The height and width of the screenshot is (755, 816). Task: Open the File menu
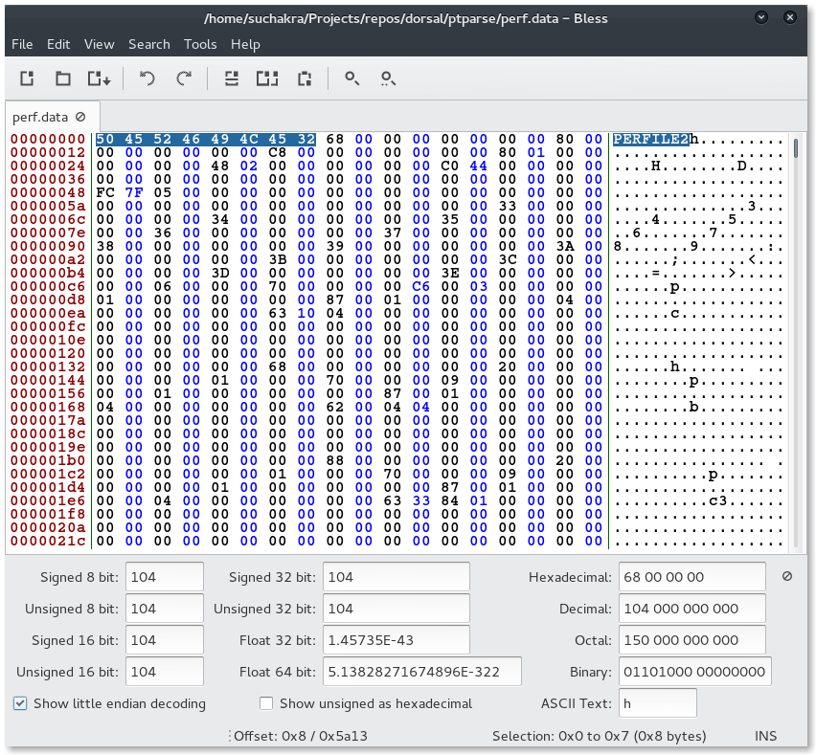pos(22,44)
